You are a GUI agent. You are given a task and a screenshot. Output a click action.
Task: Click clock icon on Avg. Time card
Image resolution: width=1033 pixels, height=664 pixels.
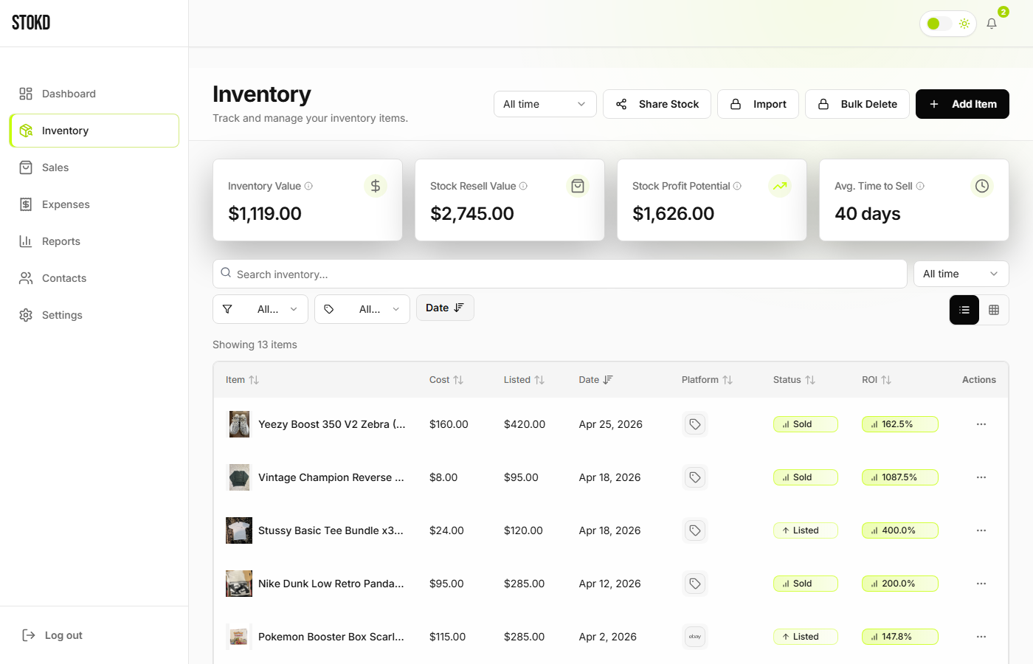(982, 186)
